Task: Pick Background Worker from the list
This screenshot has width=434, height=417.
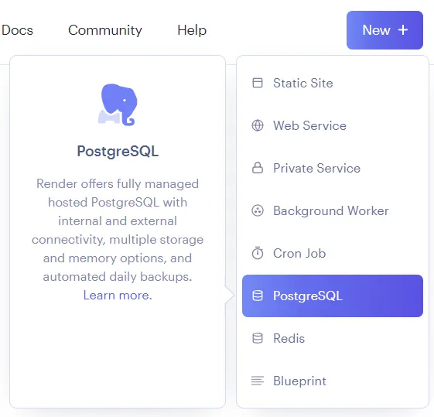Action: [333, 211]
